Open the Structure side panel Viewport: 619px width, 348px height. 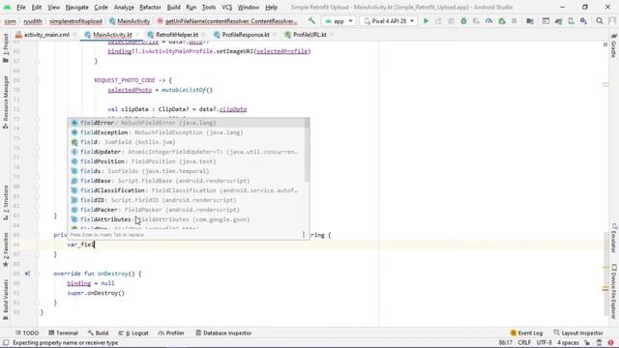(x=6, y=202)
